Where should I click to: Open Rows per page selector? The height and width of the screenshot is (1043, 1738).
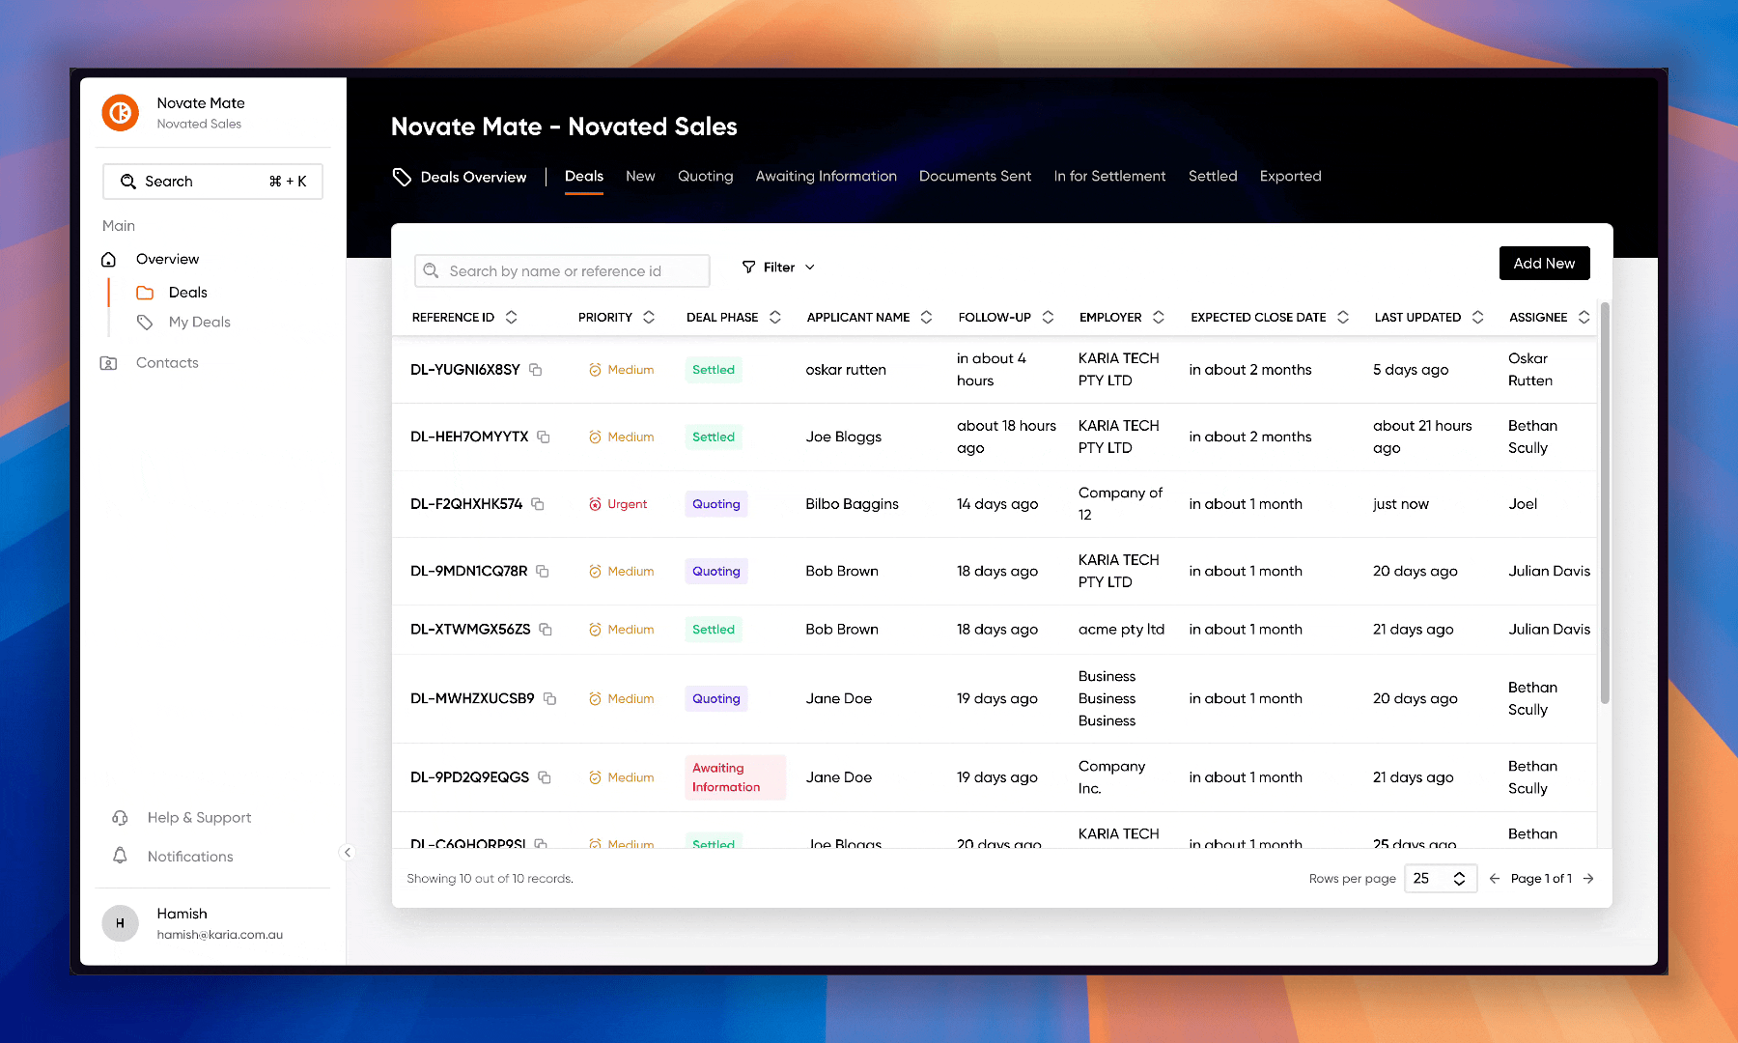point(1440,878)
